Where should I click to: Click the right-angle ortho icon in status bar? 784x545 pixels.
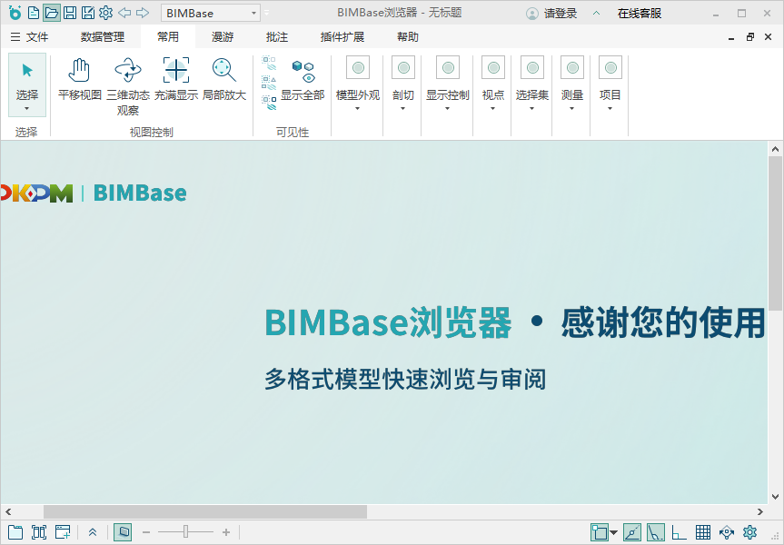point(679,532)
